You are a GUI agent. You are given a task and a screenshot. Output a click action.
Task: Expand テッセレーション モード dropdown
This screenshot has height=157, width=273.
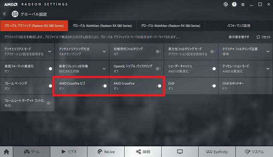(268, 69)
